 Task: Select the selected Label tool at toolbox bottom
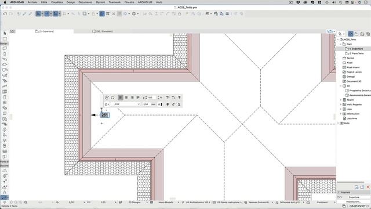pyautogui.click(x=5, y=197)
